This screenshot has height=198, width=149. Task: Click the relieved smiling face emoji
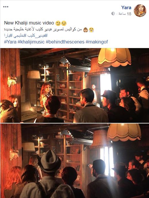click(x=64, y=23)
